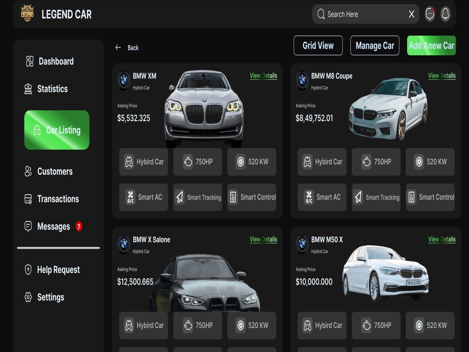The image size is (469, 352).
Task: Click the $5,532.325 asking price
Action: (x=134, y=118)
